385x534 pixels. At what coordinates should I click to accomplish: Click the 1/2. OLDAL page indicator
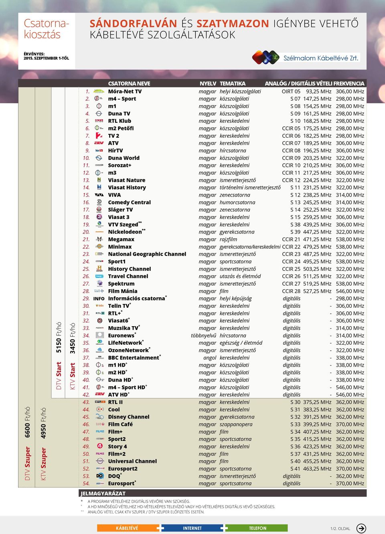pyautogui.click(x=340, y=528)
